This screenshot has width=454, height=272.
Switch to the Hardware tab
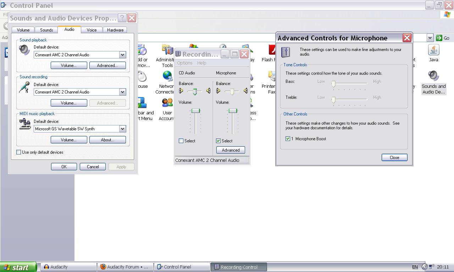(115, 30)
